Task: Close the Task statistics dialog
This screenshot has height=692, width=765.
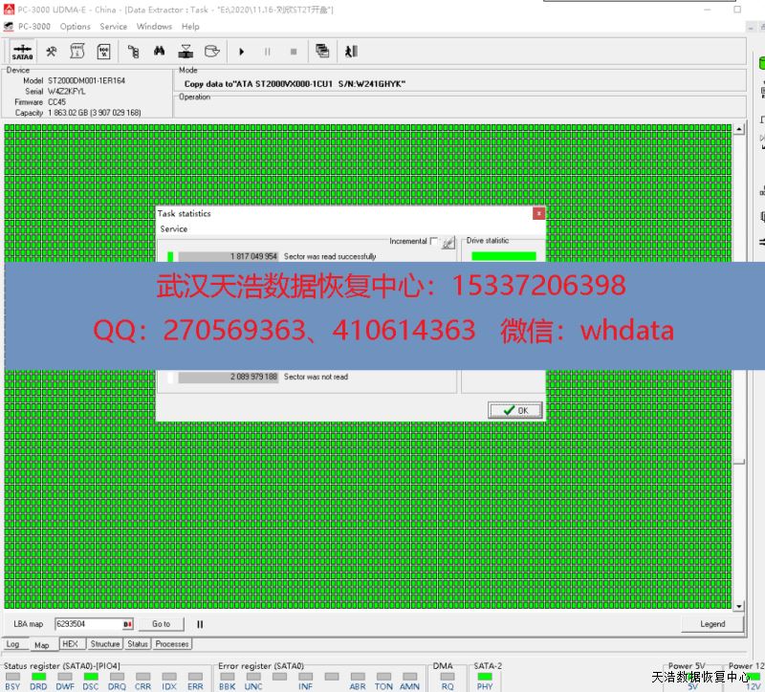Action: (538, 213)
